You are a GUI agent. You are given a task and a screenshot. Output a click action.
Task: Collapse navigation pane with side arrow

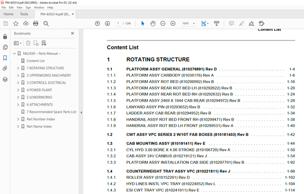click(x=81, y=112)
